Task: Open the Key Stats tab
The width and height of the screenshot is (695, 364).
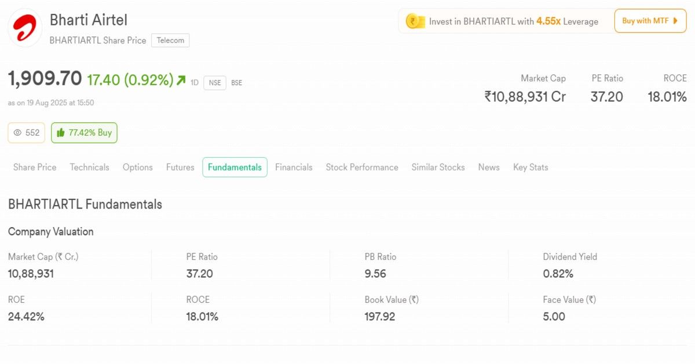Action: tap(530, 167)
